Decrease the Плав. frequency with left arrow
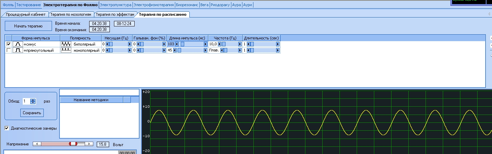 click(222, 50)
